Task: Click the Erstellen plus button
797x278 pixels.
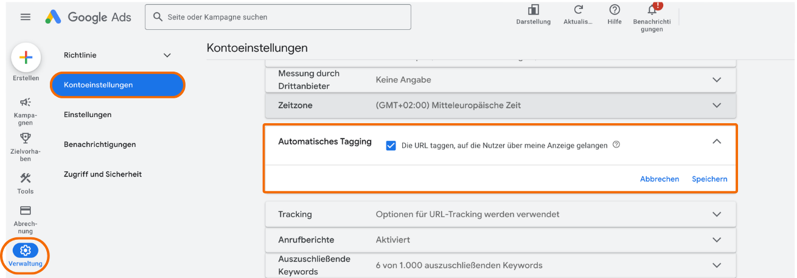Action: coord(26,58)
